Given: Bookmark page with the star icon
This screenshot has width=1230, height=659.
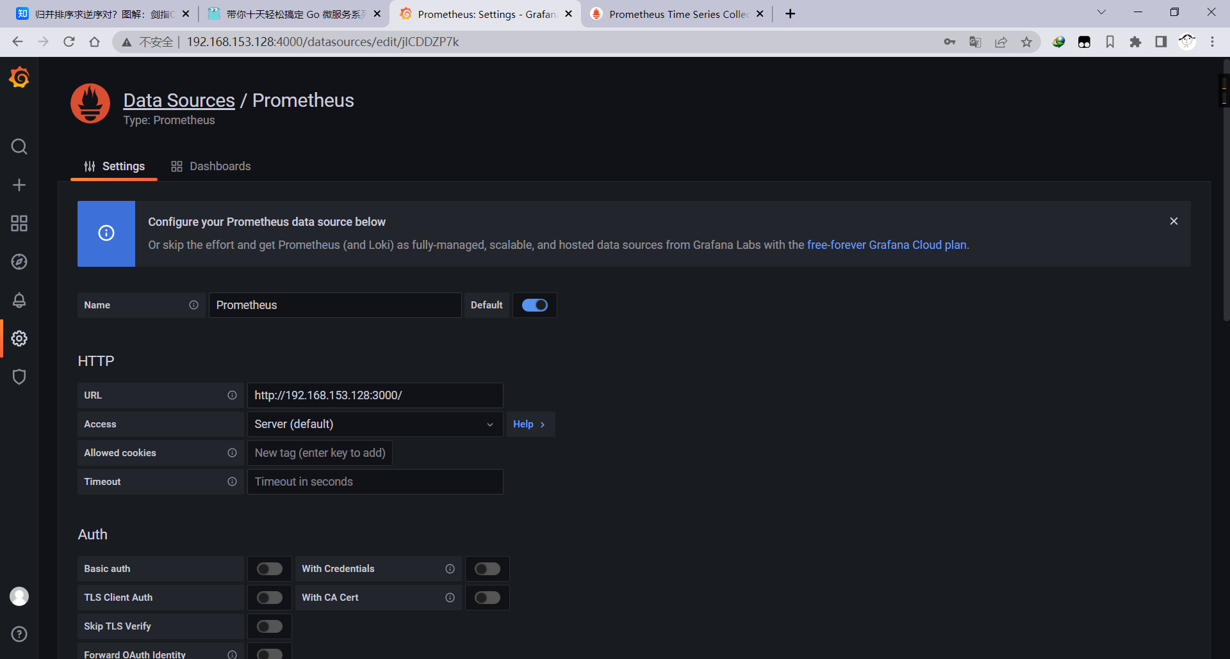Looking at the screenshot, I should pyautogui.click(x=1027, y=42).
